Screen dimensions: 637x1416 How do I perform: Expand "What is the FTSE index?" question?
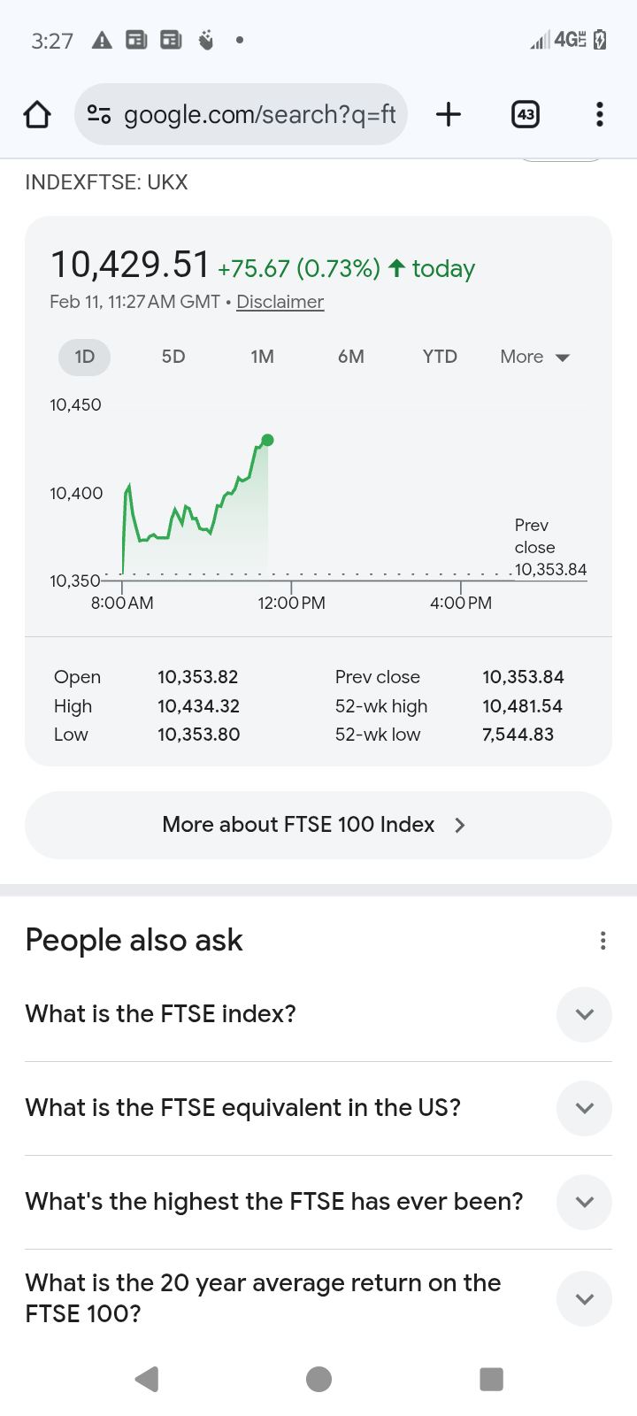click(x=584, y=1014)
